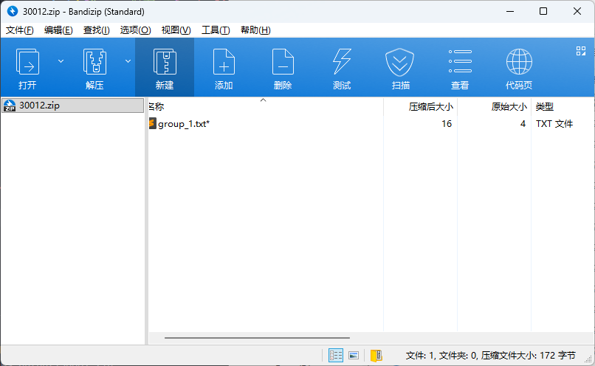Open the File (文件) menu
This screenshot has height=366, width=595.
tap(20, 30)
